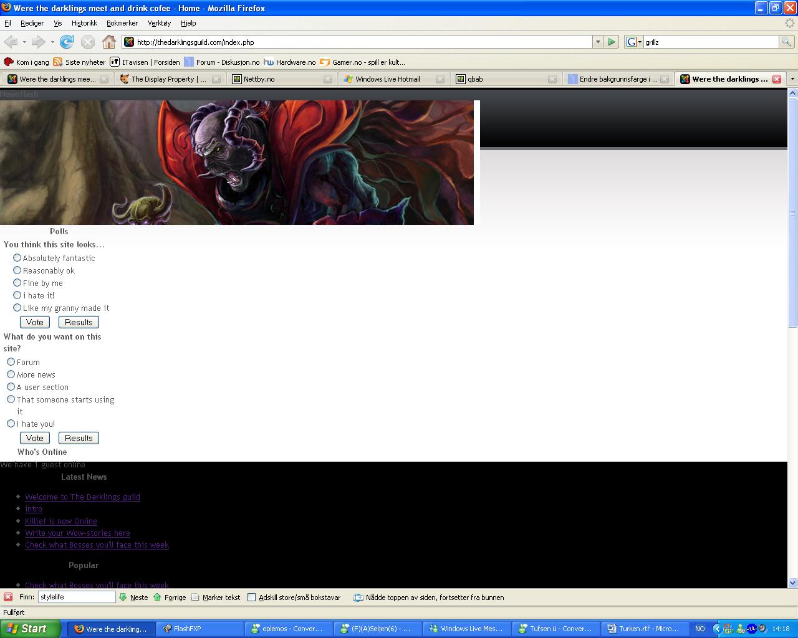Click the page scrollbar down arrow
Screen dimensions: 798x638
pos(792,583)
